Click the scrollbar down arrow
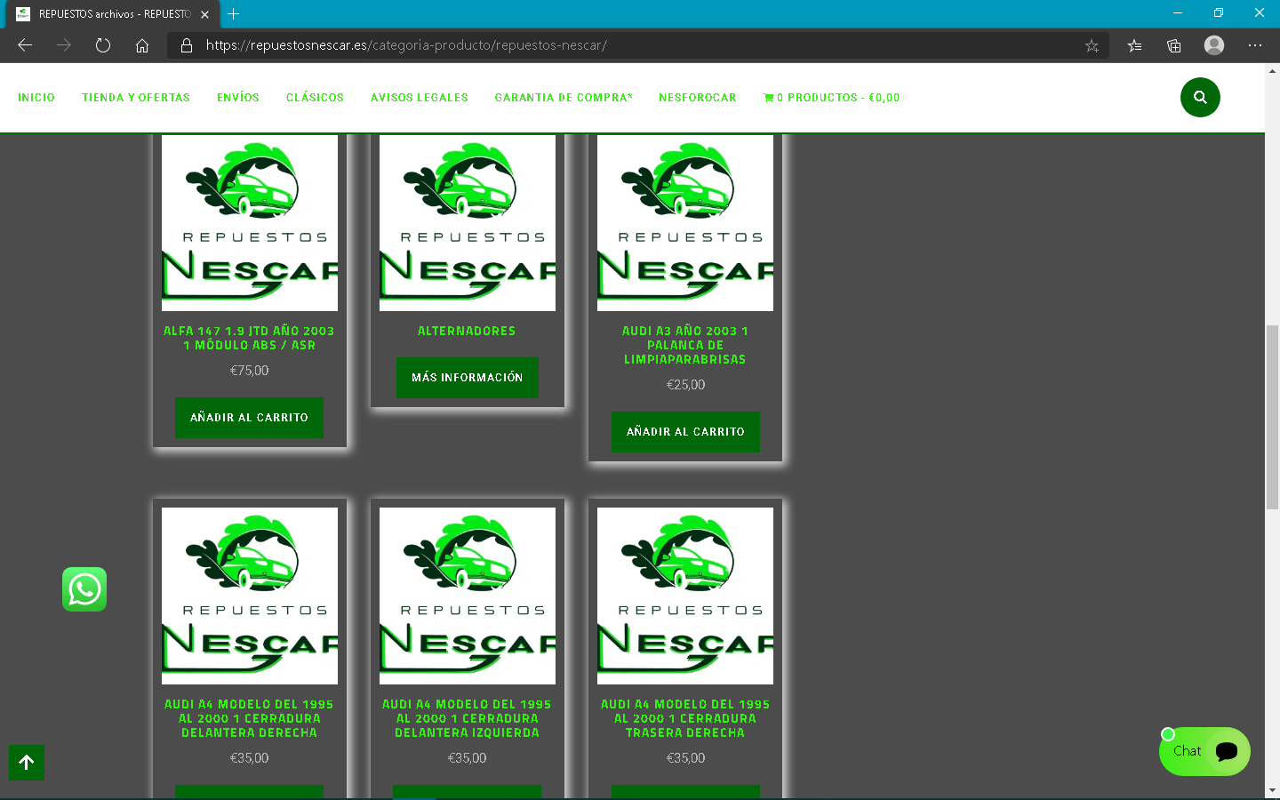Image resolution: width=1280 pixels, height=800 pixels. pos(1272,789)
